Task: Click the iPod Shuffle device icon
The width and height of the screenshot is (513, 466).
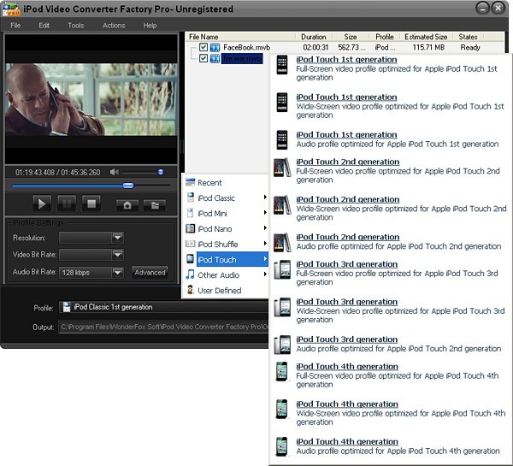Action: point(190,244)
